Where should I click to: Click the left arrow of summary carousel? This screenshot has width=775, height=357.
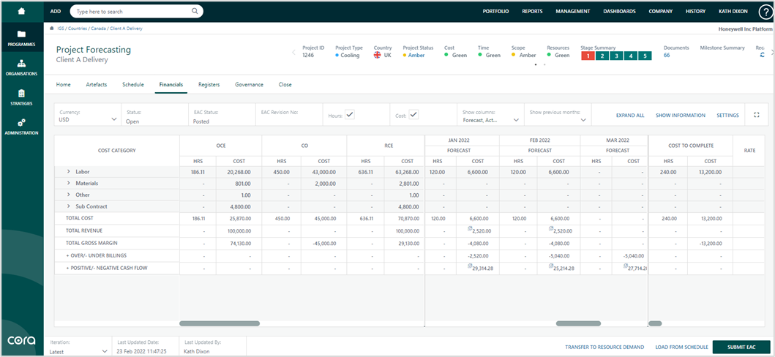(293, 52)
